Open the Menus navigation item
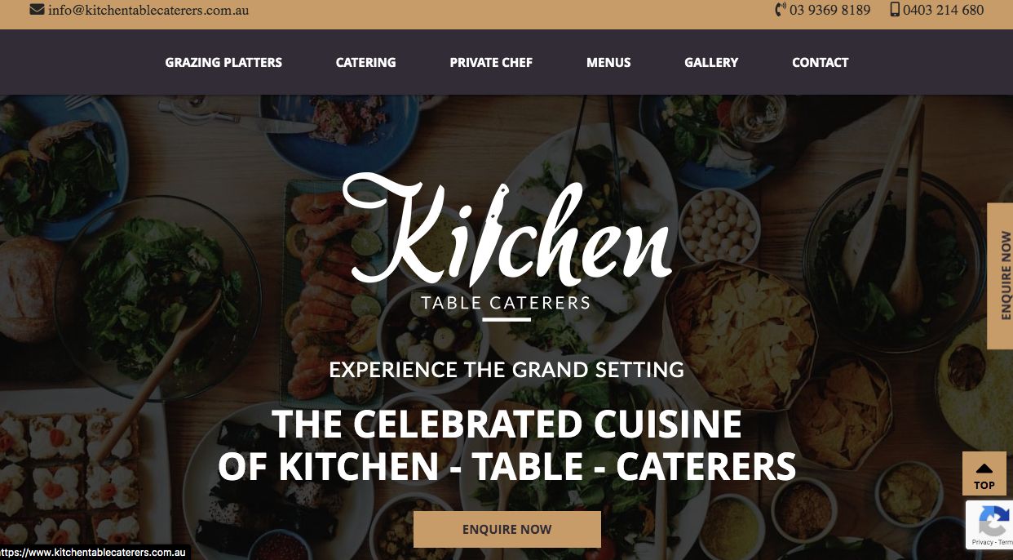Viewport: 1013px width, 560px height. 608,62
